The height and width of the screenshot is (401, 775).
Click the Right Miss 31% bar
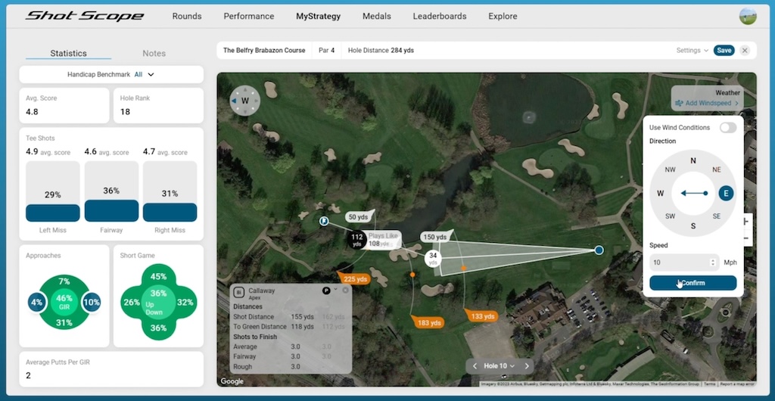(x=170, y=191)
